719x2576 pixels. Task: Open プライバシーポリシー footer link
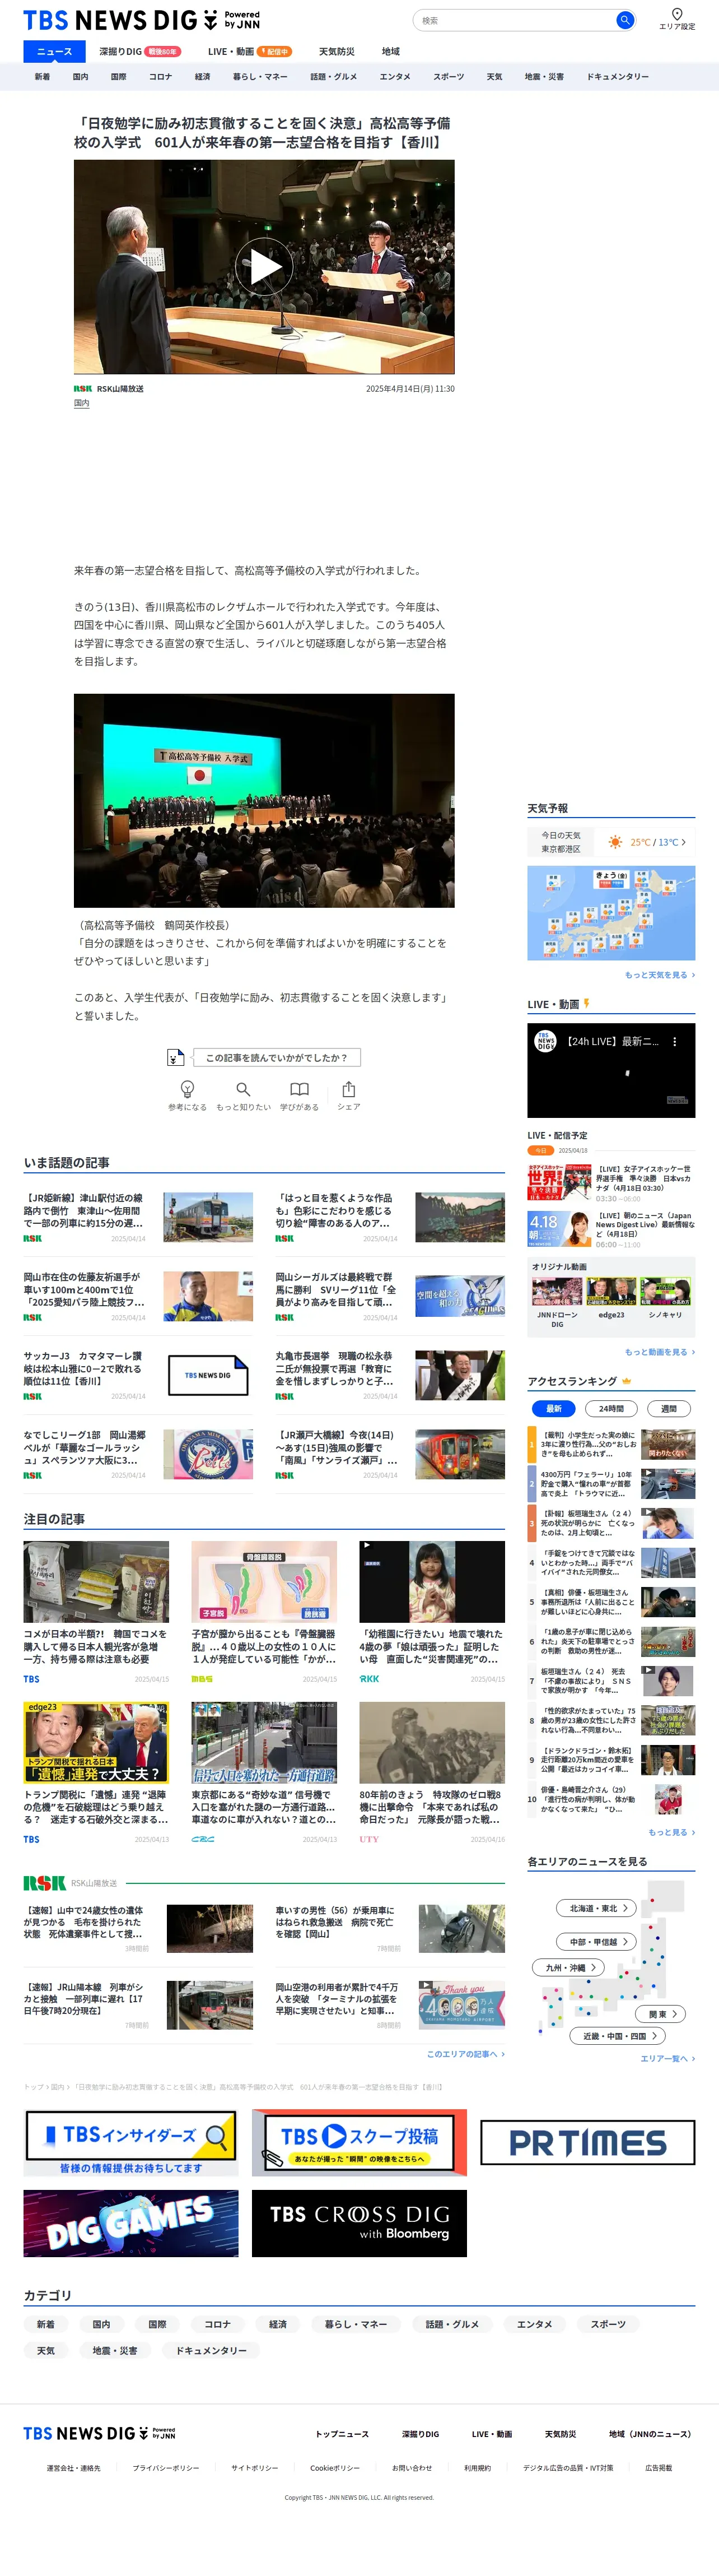[166, 2468]
